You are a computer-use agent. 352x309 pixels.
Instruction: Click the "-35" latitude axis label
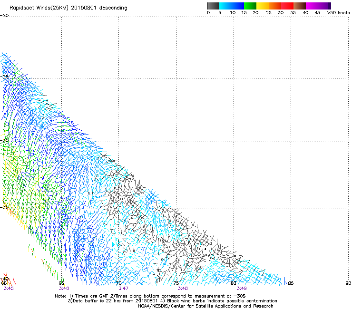(x=4, y=207)
